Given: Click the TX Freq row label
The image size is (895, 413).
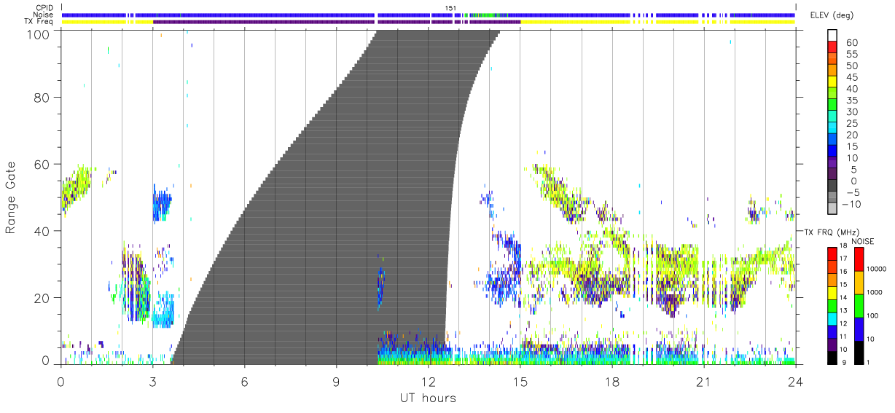Looking at the screenshot, I should coord(39,22).
